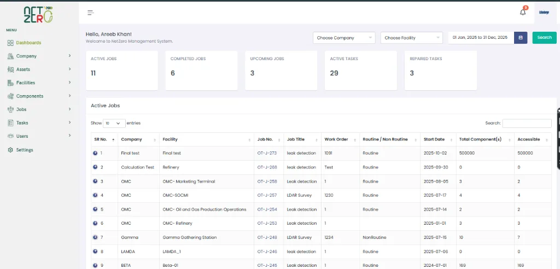This screenshot has height=269, width=560.
Task: Click the Users sidebar icon
Action: pos(10,136)
